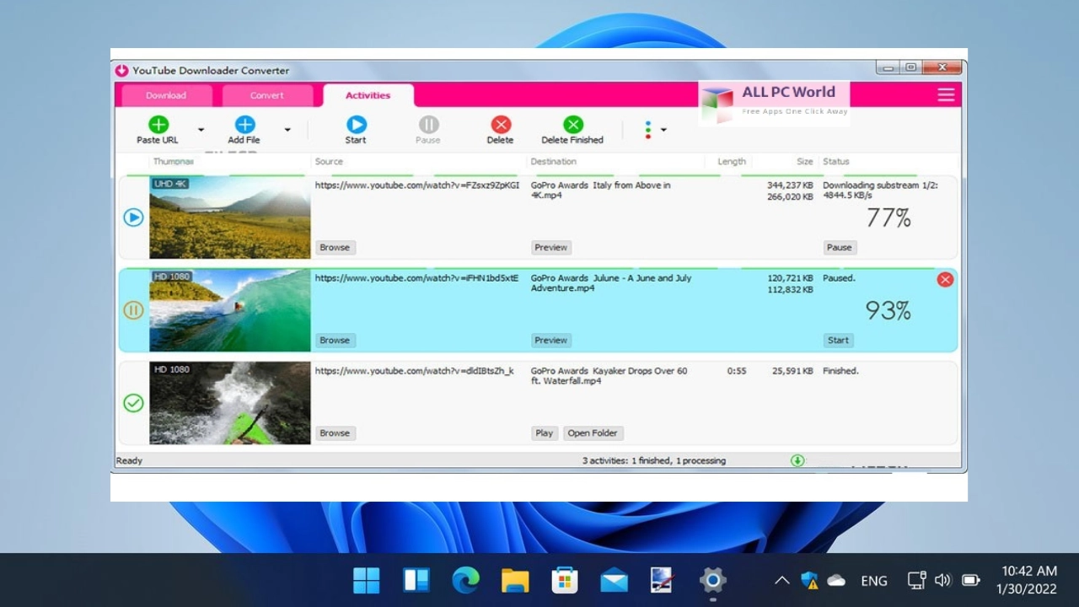Switch to the Download tab
The image size is (1079, 607).
pyautogui.click(x=166, y=95)
